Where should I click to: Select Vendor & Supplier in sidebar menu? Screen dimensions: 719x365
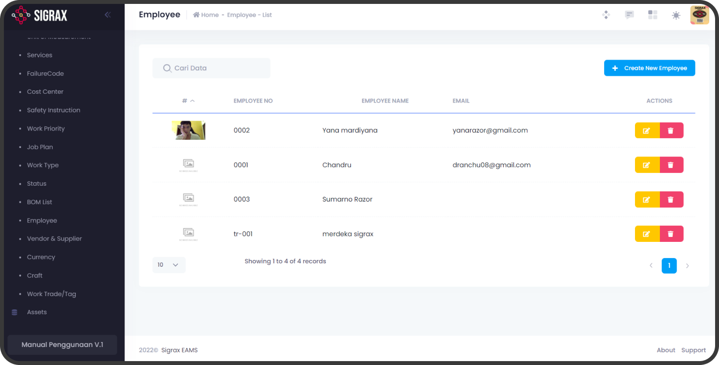pyautogui.click(x=54, y=239)
